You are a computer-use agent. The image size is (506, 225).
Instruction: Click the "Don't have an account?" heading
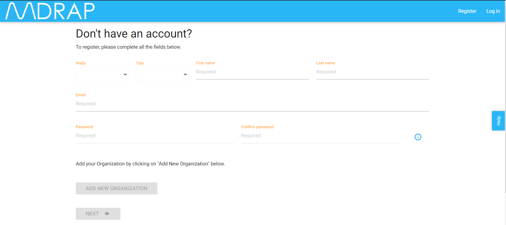tap(134, 34)
